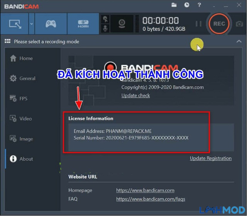
Task: Collapse the recording mode panel chevron
Action: [239, 41]
